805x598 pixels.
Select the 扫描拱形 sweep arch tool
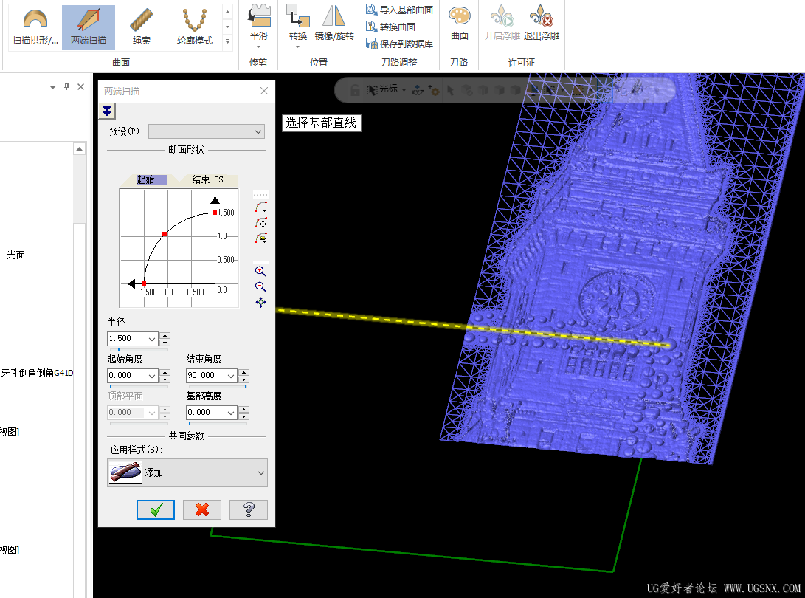click(x=35, y=27)
